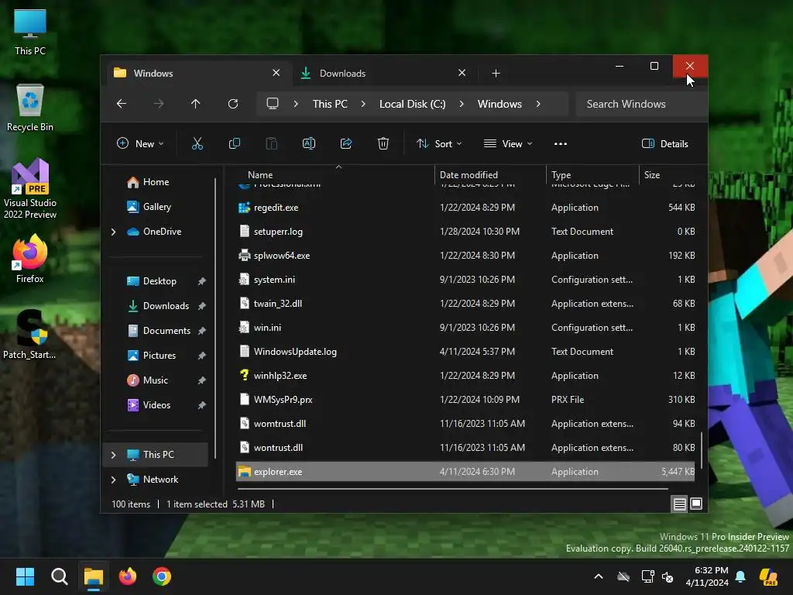Click the Rename icon in toolbar
Viewport: 793px width, 595px height.
click(x=308, y=143)
